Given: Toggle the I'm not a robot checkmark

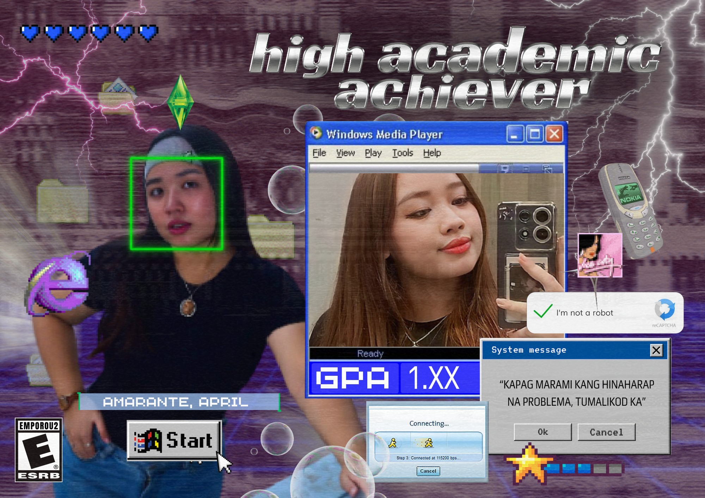Looking at the screenshot, I should tap(543, 311).
